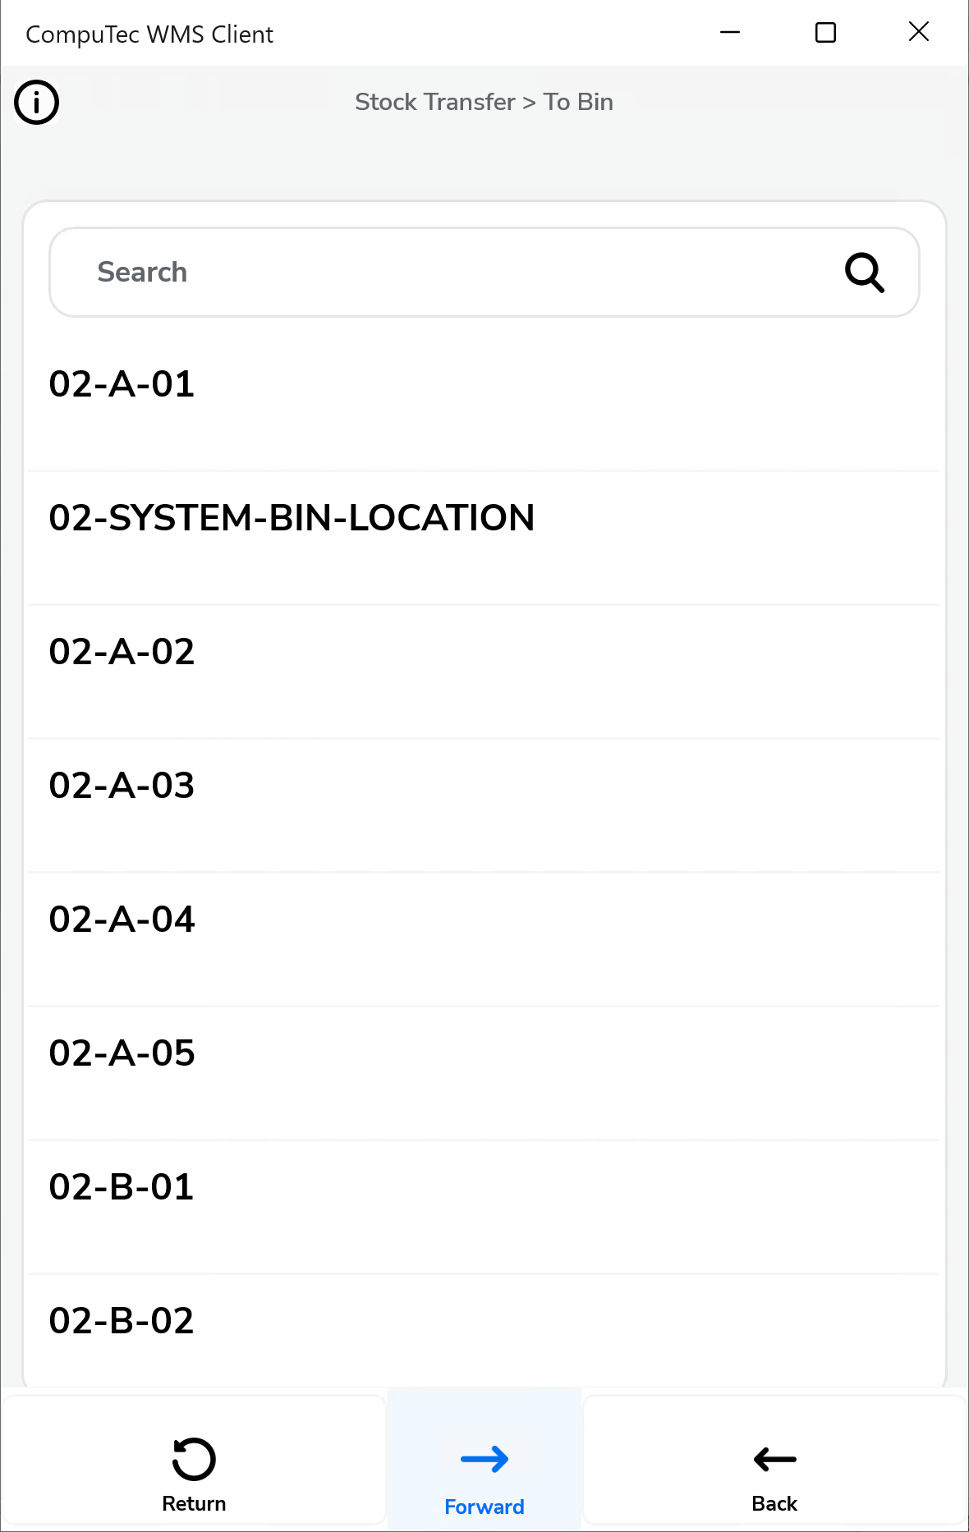Pick the 02-B-02 bin entry
Image resolution: width=969 pixels, height=1532 pixels.
(122, 1321)
